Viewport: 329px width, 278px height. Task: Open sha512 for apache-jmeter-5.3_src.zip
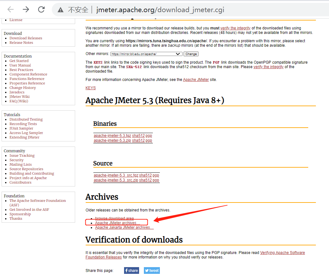tap(145, 180)
